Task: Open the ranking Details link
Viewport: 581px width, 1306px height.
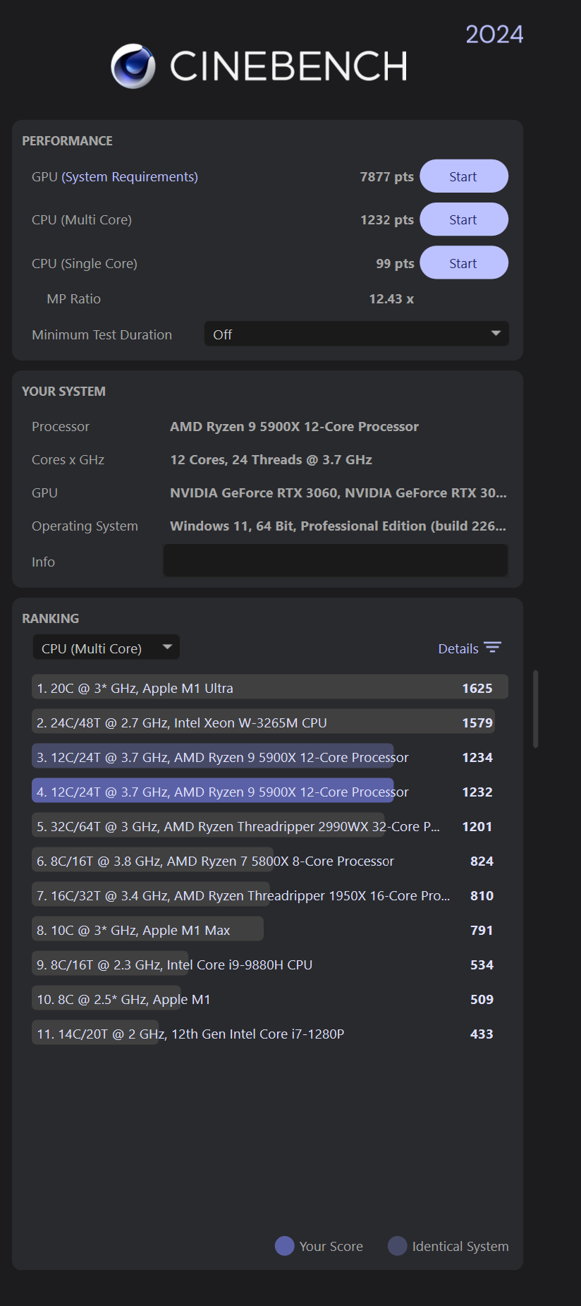Action: coord(458,648)
